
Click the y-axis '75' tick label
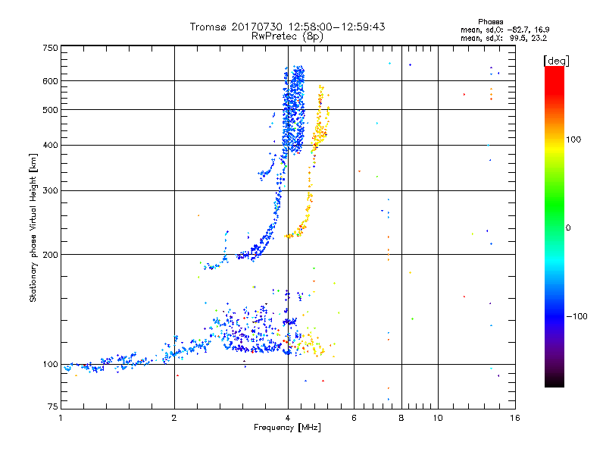[53, 406]
